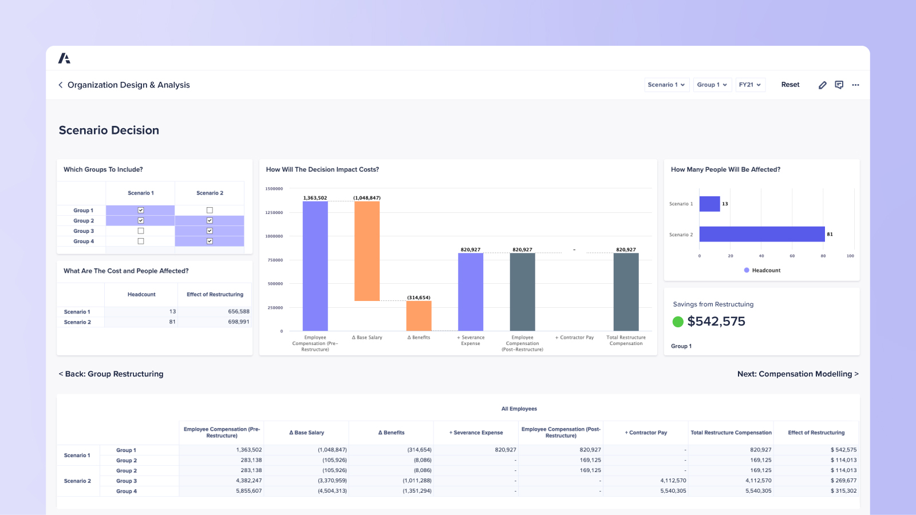The width and height of the screenshot is (916, 515).
Task: Click the Anaplan logo in the header
Action: tap(65, 58)
